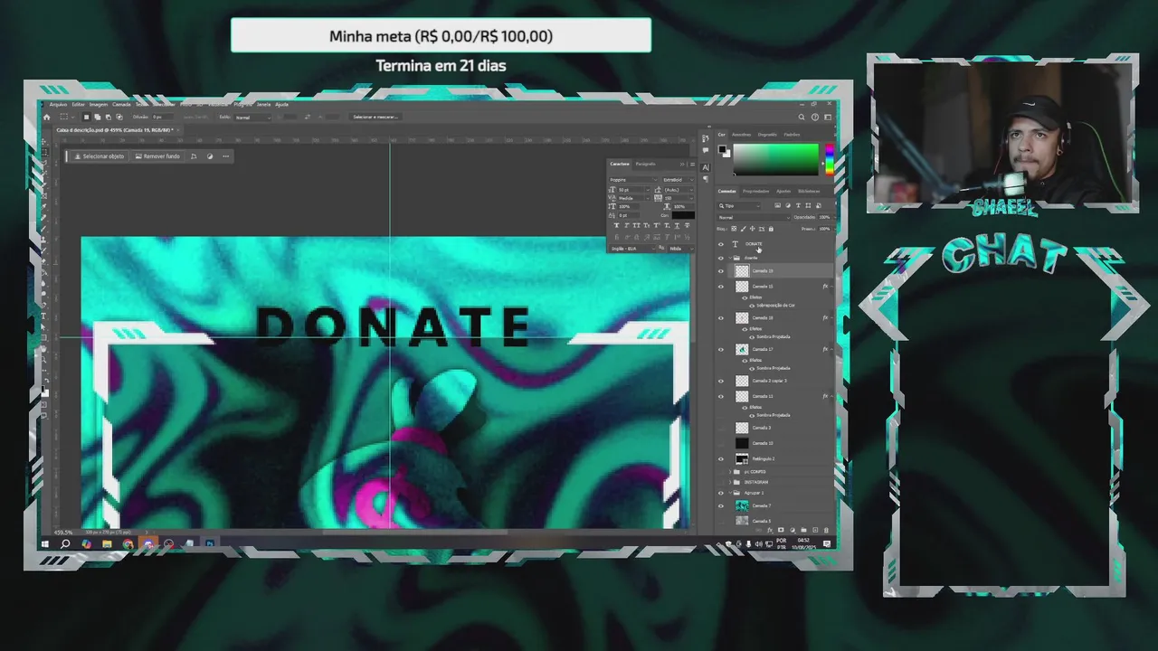Apply Faux Italic in Caractere panel

click(627, 225)
